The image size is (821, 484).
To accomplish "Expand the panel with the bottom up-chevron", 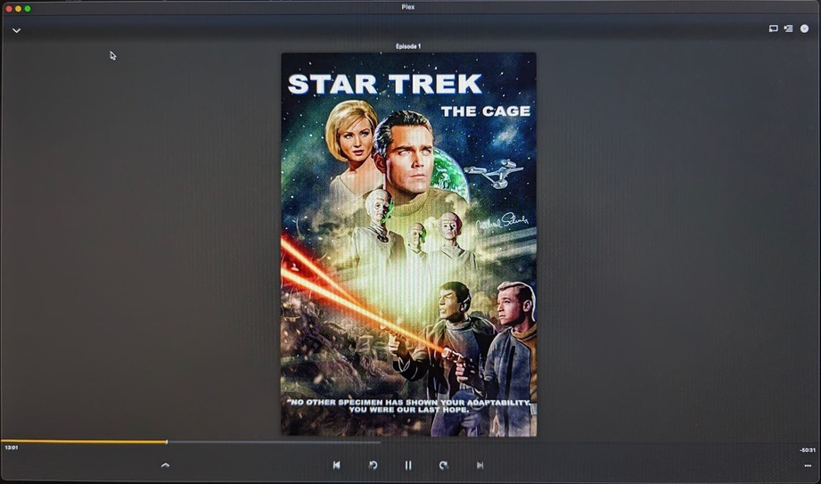I will tap(165, 464).
